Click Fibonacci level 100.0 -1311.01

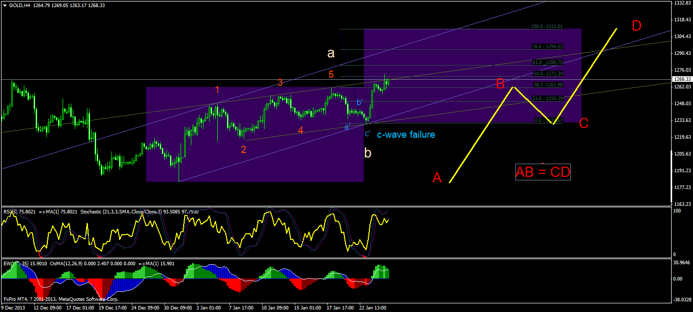tap(546, 26)
